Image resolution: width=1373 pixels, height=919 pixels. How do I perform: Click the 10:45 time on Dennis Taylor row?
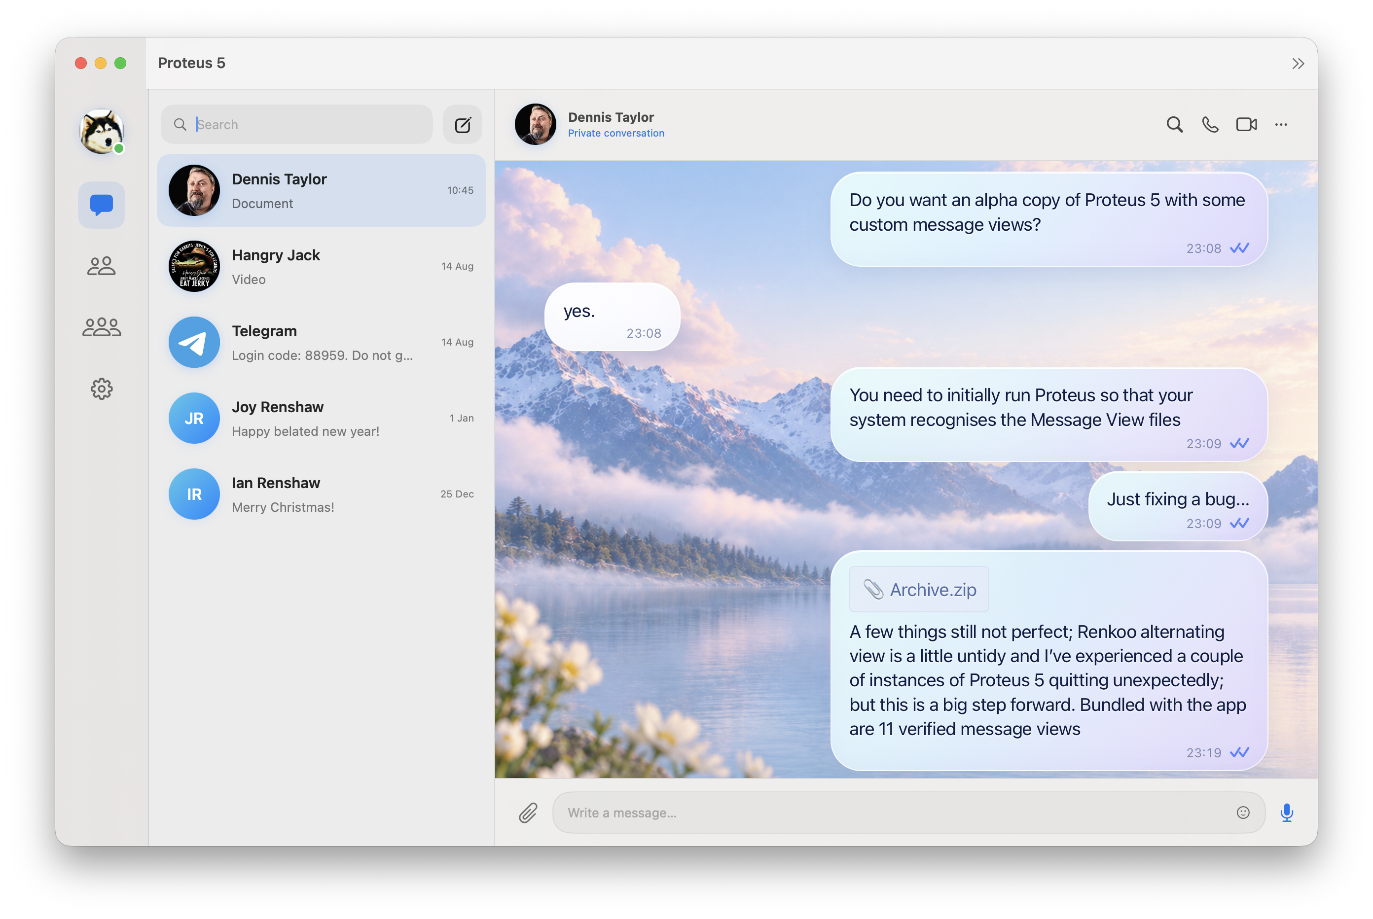[460, 190]
